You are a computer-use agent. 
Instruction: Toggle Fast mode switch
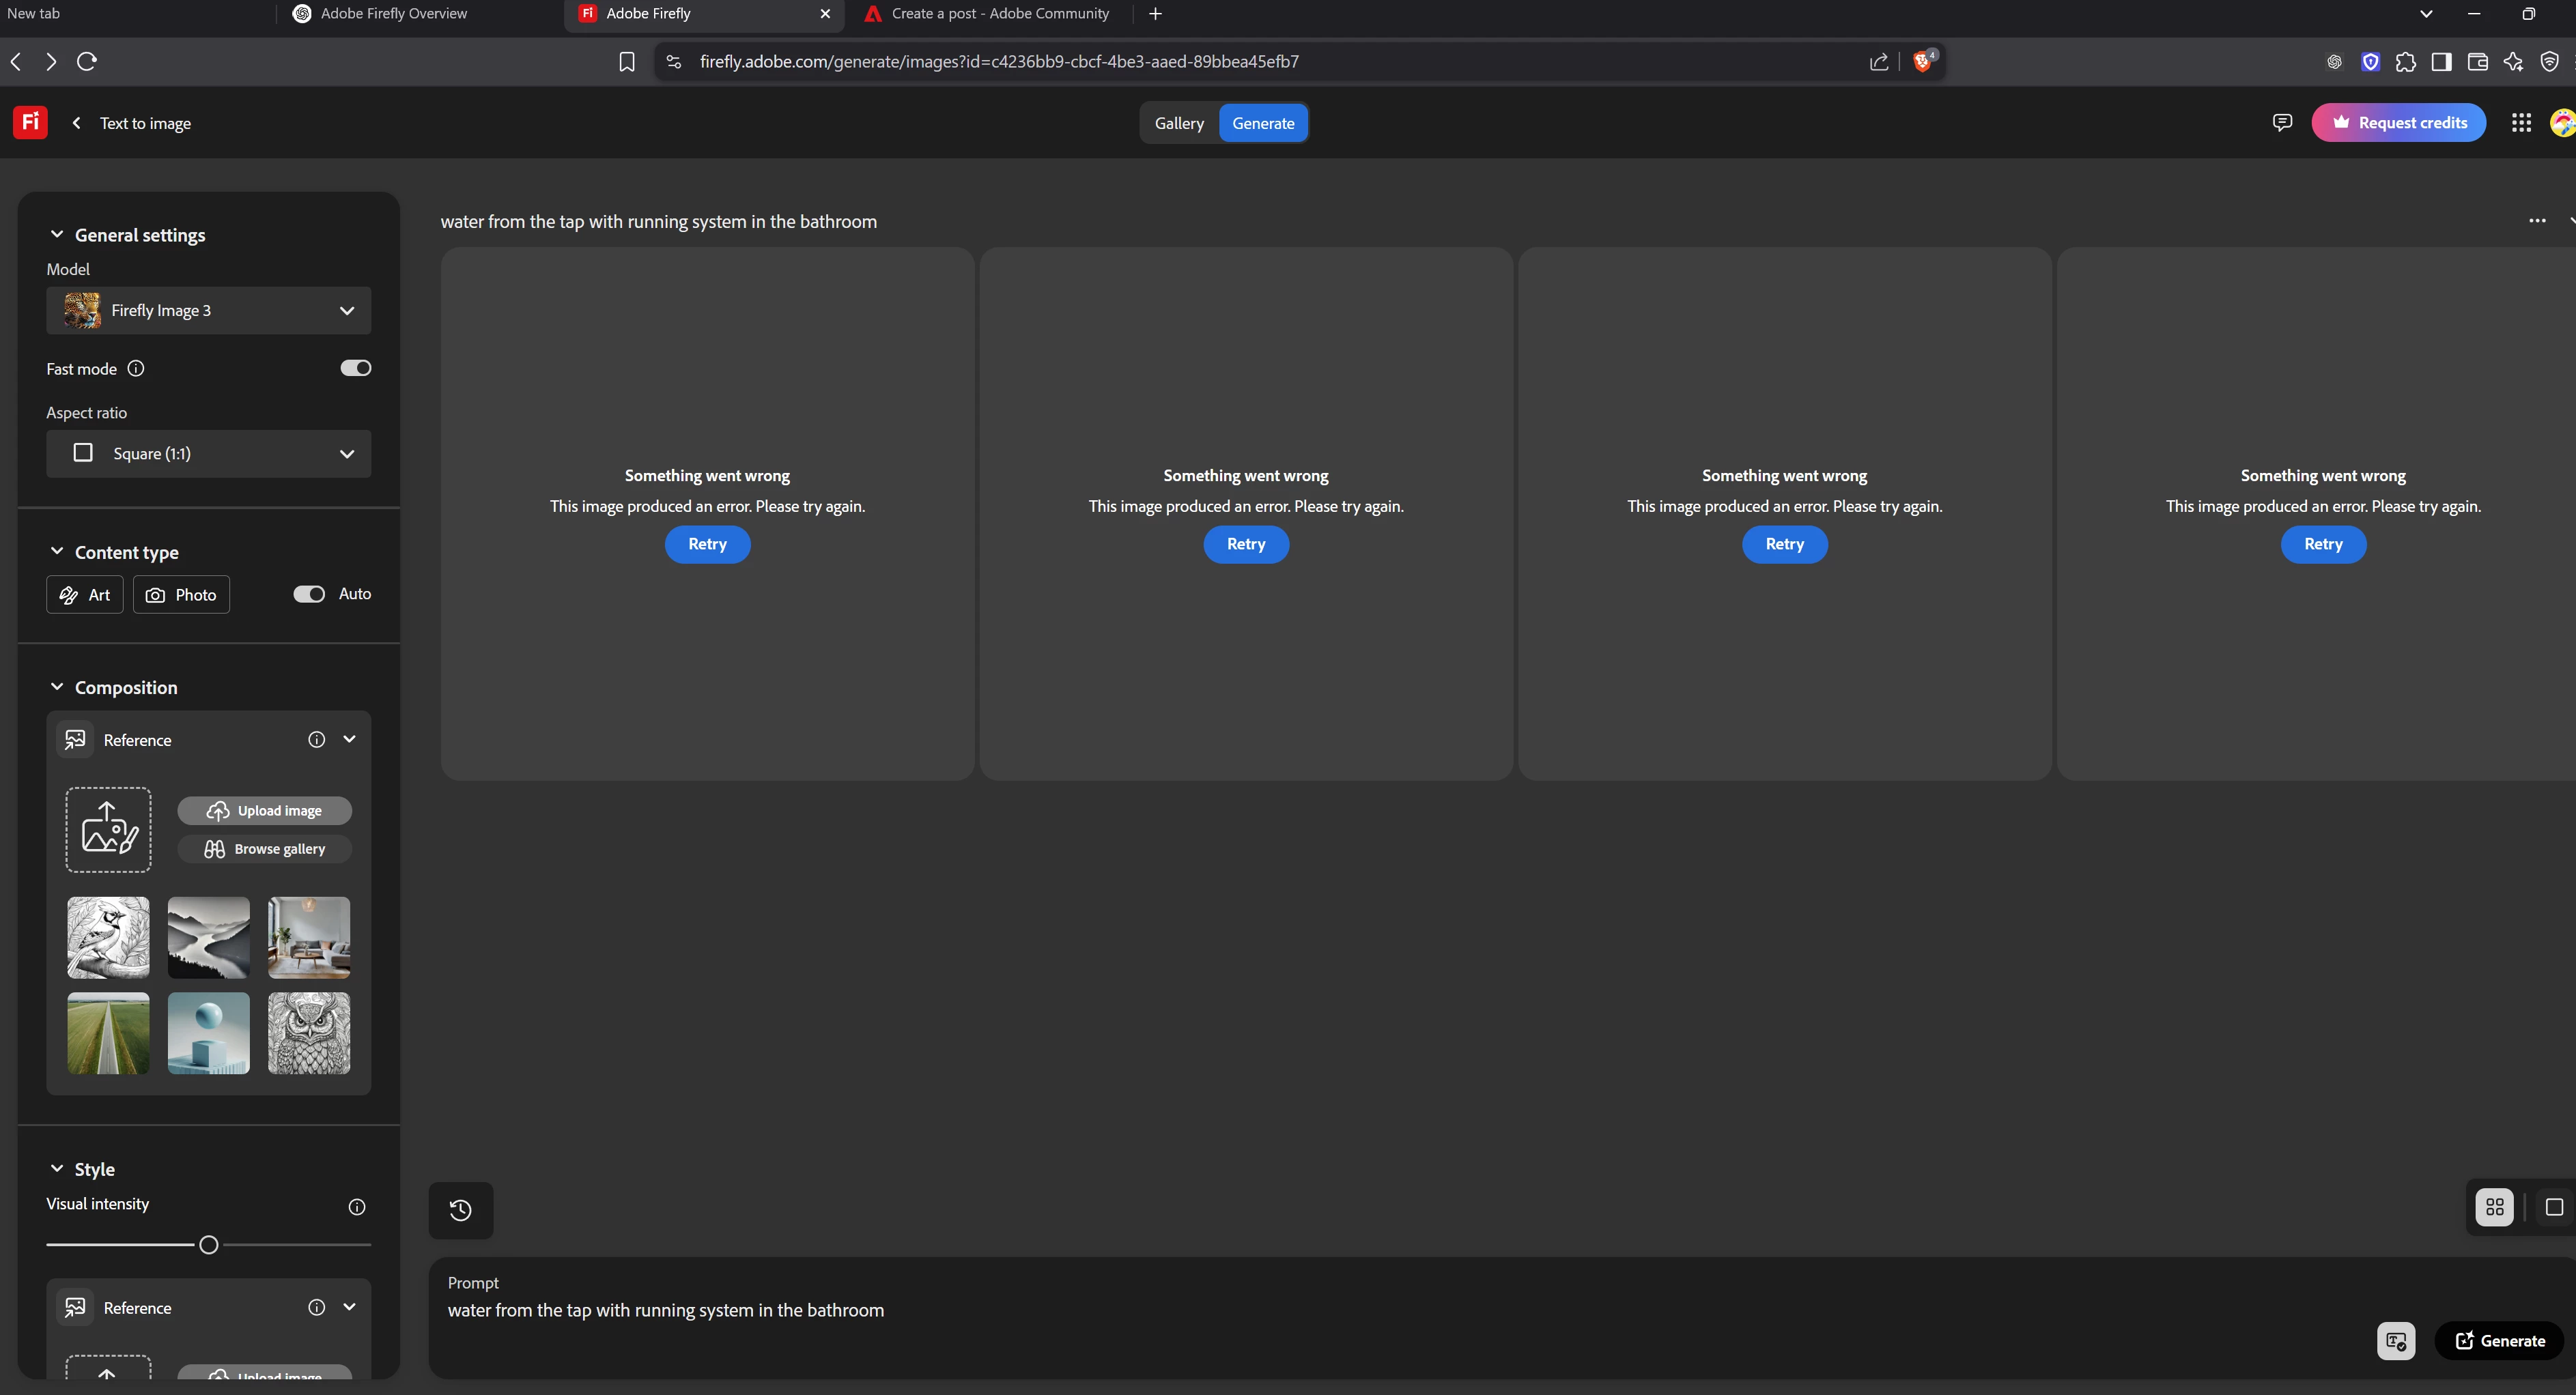(x=355, y=369)
